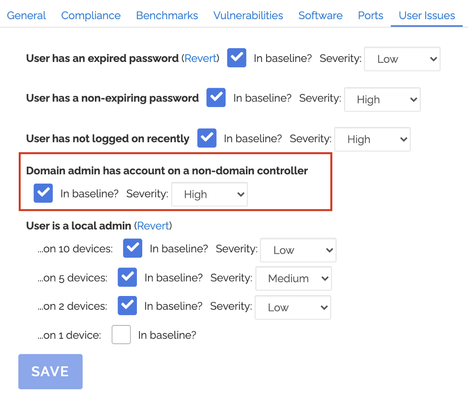Expand severity dropdown for domain admin issue
The width and height of the screenshot is (468, 403).
coord(209,194)
